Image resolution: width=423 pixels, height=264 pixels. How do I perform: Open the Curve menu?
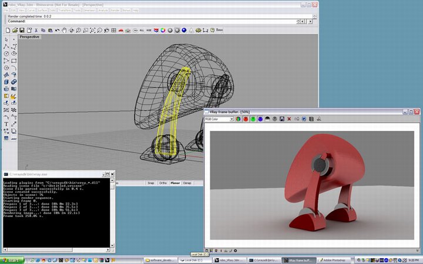[x=31, y=10]
